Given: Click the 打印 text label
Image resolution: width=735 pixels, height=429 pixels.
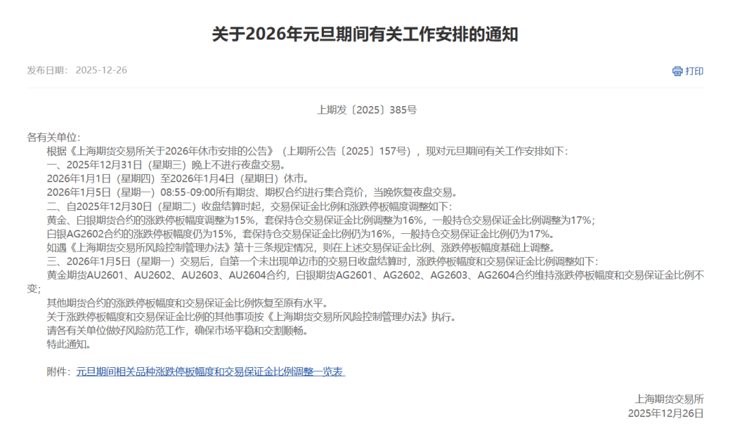Looking at the screenshot, I should click(x=694, y=71).
